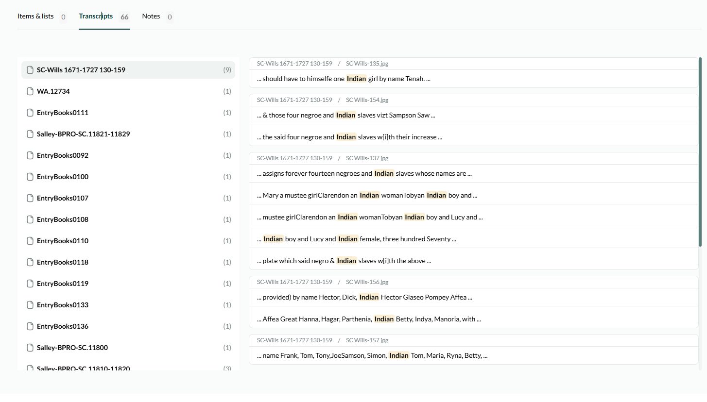This screenshot has width=707, height=402.
Task: Select the Transcripts tab
Action: click(x=96, y=17)
